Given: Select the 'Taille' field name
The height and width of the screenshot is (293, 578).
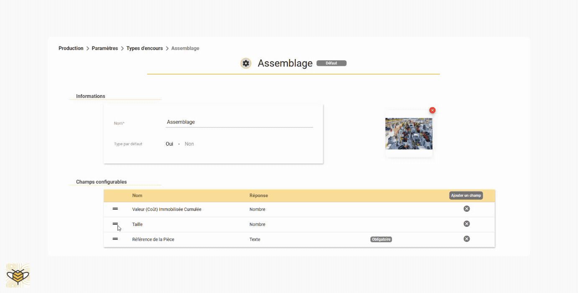Looking at the screenshot, I should 138,224.
